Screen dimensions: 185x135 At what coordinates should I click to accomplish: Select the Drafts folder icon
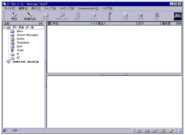point(12,39)
